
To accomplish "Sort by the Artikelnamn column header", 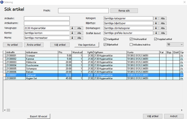I will [42, 52].
